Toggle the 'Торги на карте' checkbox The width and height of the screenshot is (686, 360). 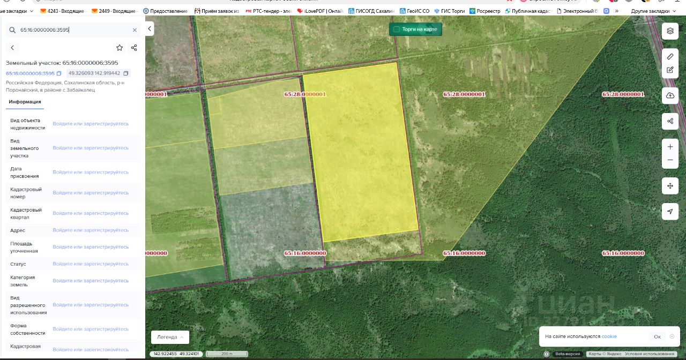[x=397, y=29]
